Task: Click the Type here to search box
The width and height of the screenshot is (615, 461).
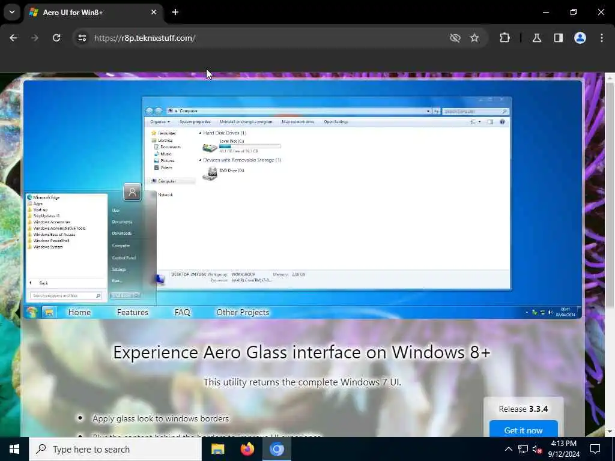Action: [115, 449]
